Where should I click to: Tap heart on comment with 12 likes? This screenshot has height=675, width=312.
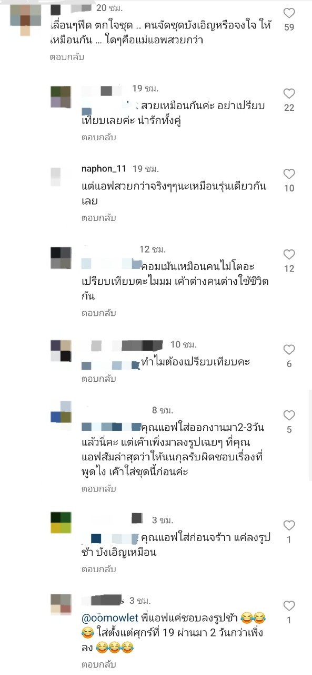289,255
